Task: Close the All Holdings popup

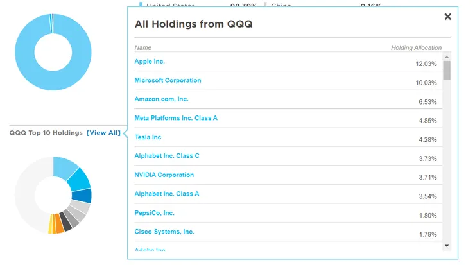Action: 447,17
